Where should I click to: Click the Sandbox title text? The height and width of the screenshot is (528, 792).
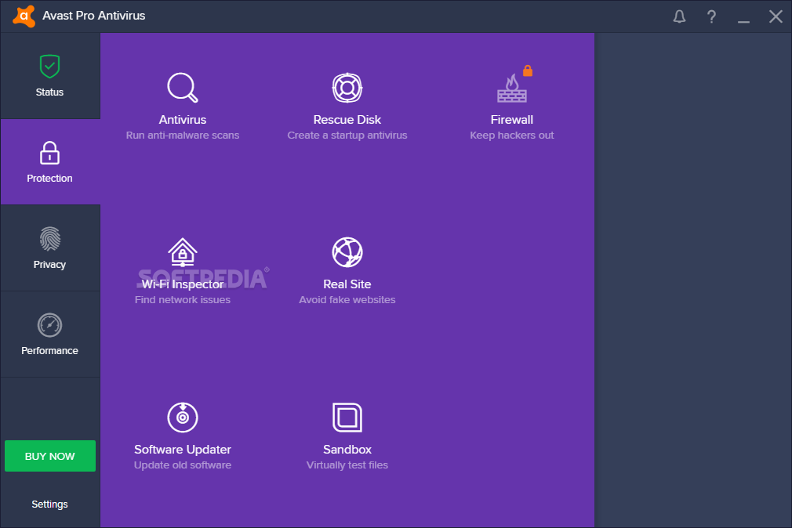pos(347,449)
